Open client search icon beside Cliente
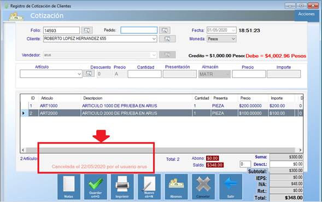 click(167, 39)
